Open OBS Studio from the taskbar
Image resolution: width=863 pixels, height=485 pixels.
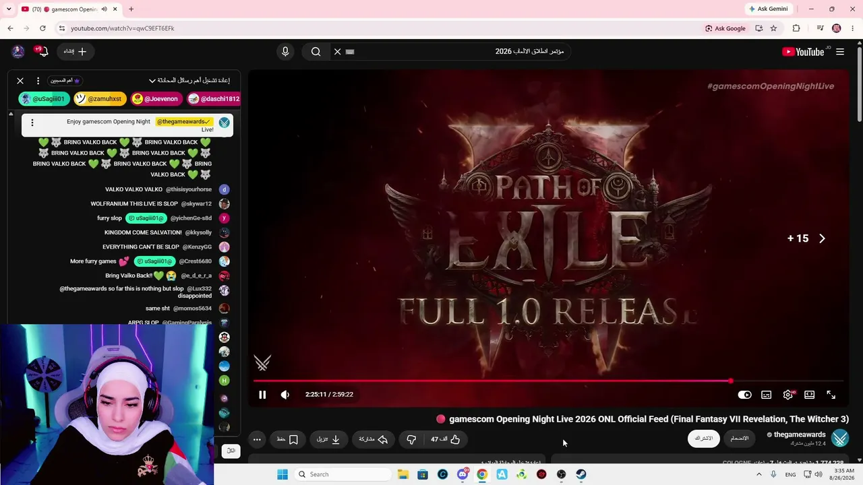[x=561, y=474]
